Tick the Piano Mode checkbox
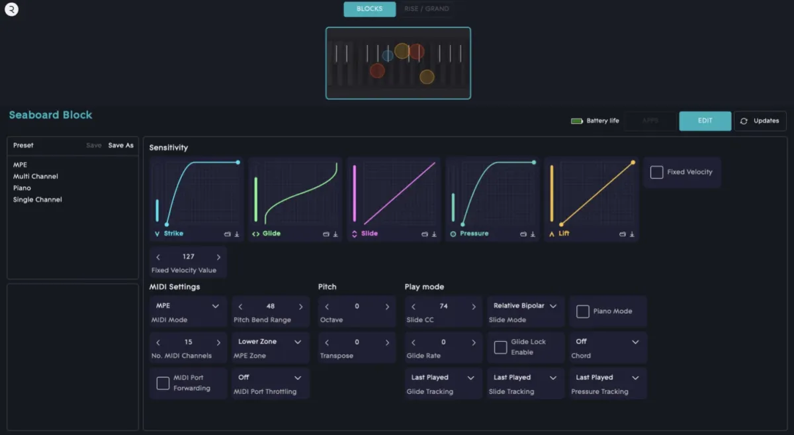Image resolution: width=794 pixels, height=435 pixels. (x=583, y=311)
